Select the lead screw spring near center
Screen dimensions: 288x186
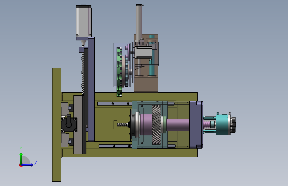[x=122, y=125]
